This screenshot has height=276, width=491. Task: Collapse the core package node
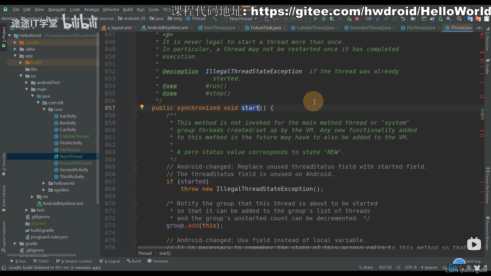click(44, 109)
